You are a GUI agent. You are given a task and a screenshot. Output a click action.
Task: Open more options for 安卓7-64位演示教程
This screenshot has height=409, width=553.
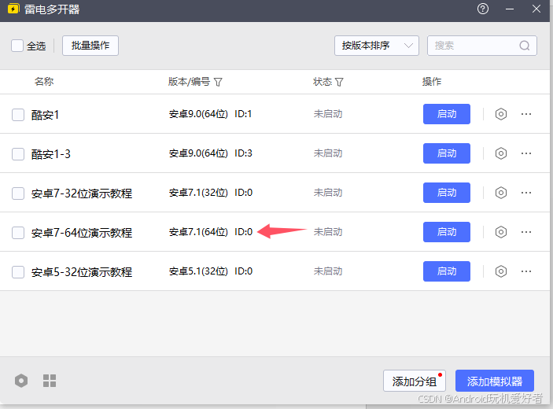[x=526, y=232]
